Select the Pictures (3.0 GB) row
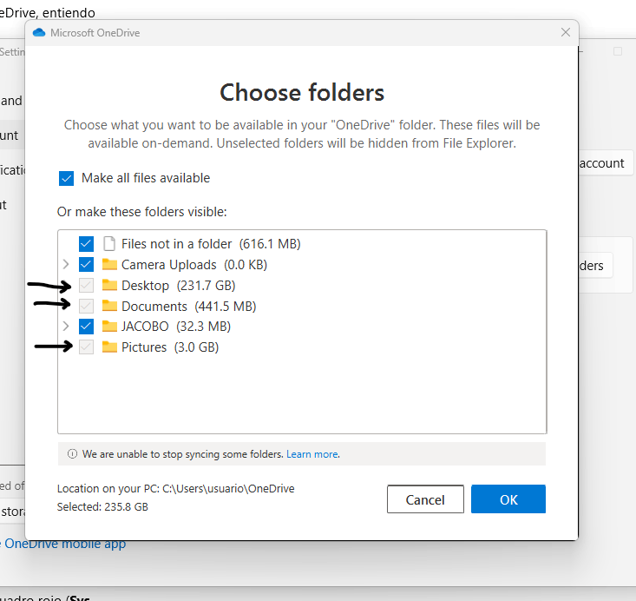The height and width of the screenshot is (601, 636). click(x=170, y=347)
